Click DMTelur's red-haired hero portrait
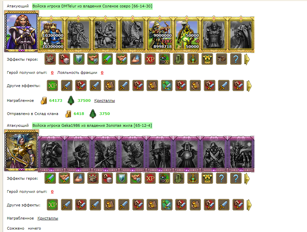Screen dimensions: 307x232 click(22, 31)
